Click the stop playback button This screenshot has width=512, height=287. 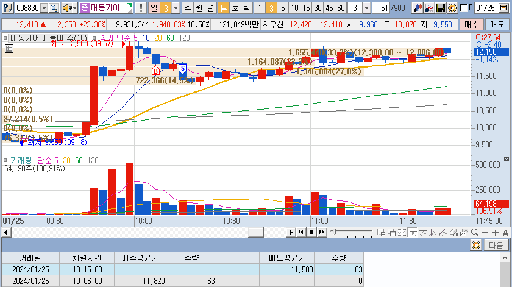pos(311,232)
